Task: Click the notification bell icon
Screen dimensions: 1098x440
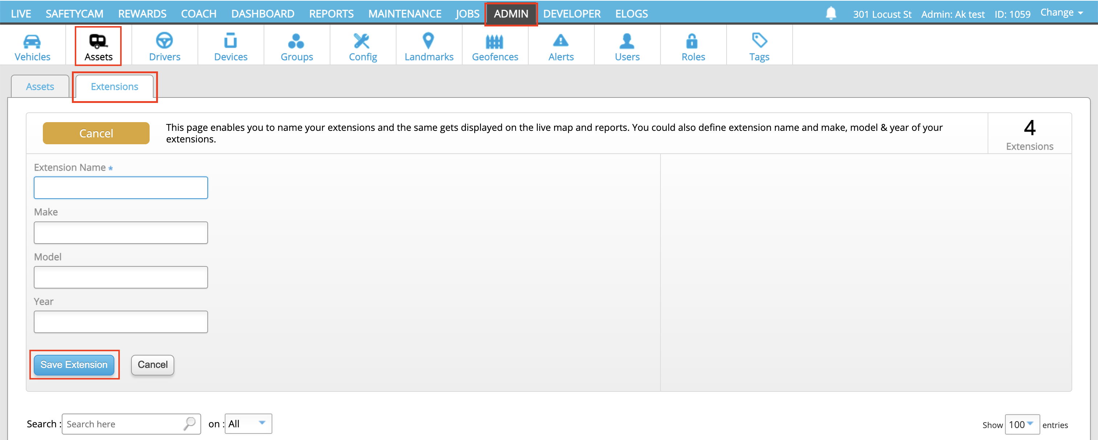Action: point(831,13)
